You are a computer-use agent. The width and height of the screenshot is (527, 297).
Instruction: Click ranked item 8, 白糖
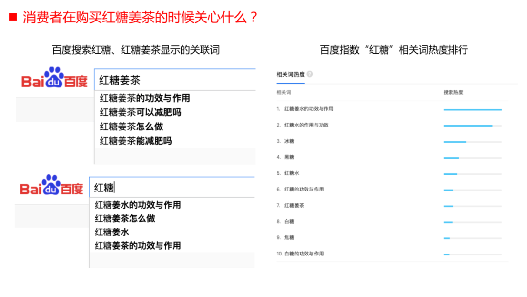click(x=289, y=222)
